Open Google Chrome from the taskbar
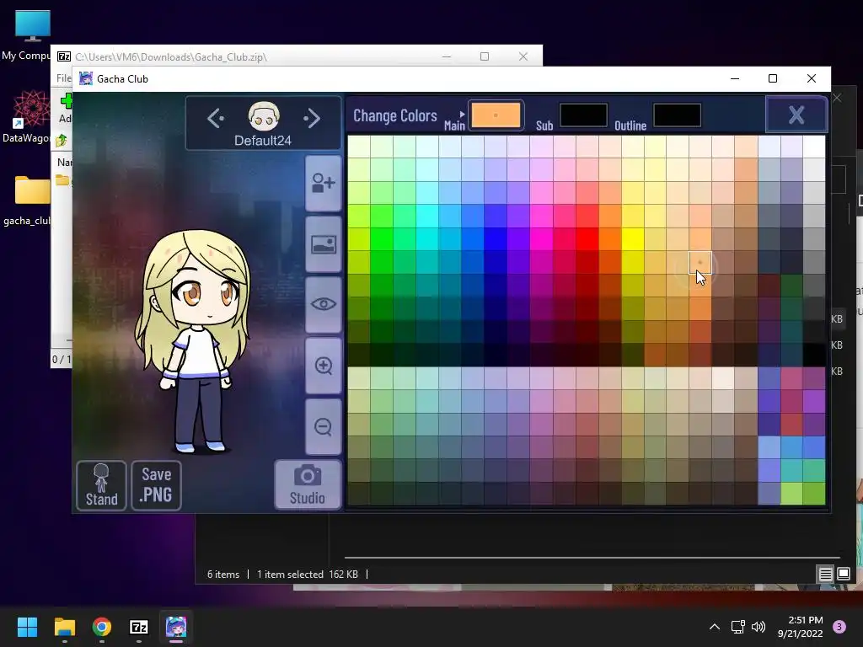Image resolution: width=863 pixels, height=647 pixels. pos(102,627)
